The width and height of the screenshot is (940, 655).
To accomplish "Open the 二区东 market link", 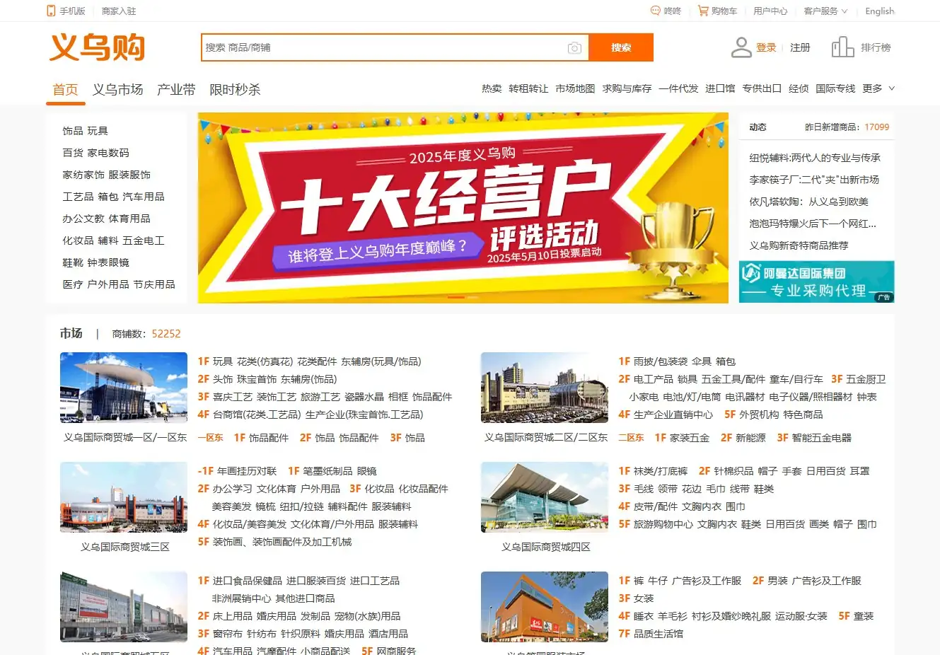I will (631, 438).
